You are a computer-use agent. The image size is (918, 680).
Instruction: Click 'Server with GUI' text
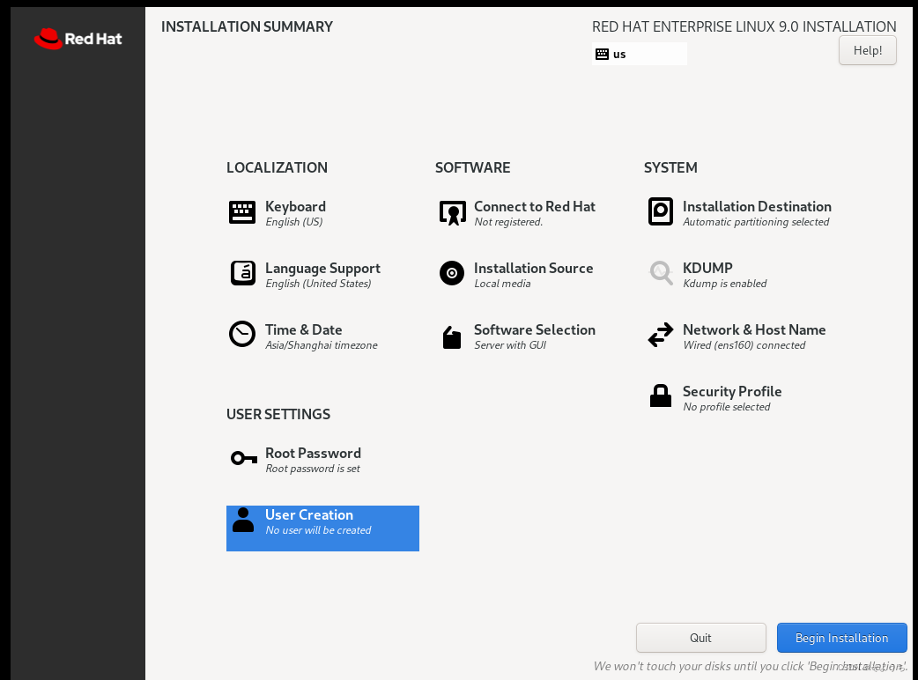(x=510, y=345)
